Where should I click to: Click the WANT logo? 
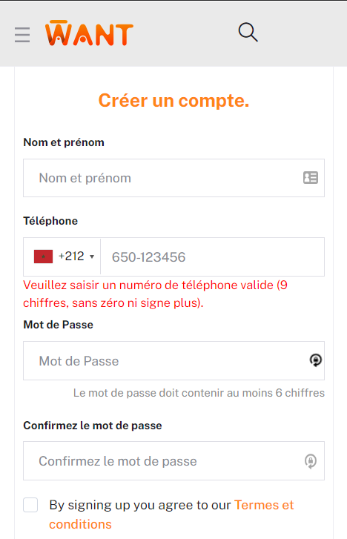coord(89,33)
